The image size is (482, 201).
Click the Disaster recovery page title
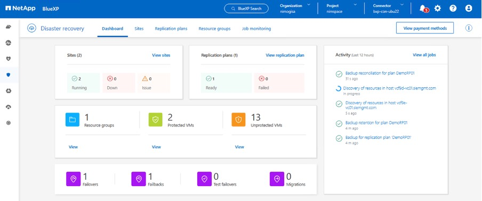click(x=62, y=29)
